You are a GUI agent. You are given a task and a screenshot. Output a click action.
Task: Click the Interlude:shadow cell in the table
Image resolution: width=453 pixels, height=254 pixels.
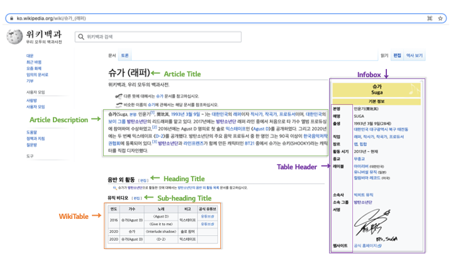[161, 231]
